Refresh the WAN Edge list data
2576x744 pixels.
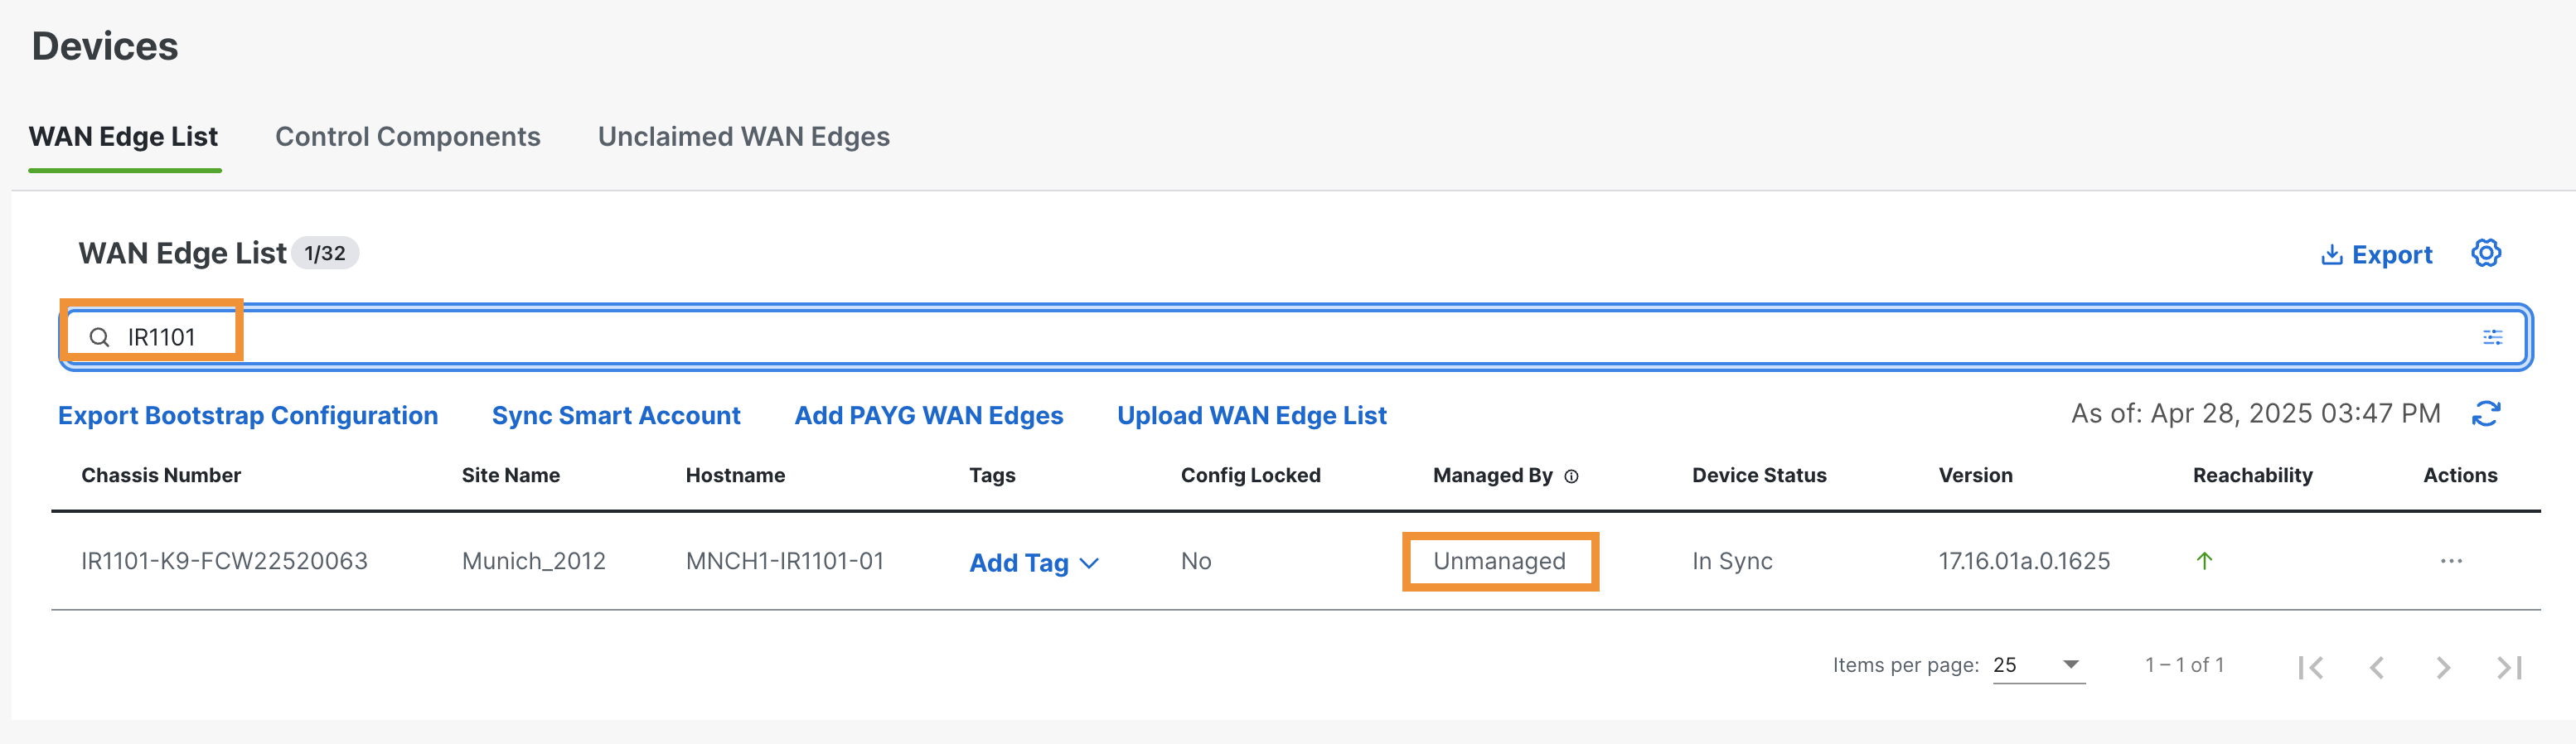(x=2486, y=413)
